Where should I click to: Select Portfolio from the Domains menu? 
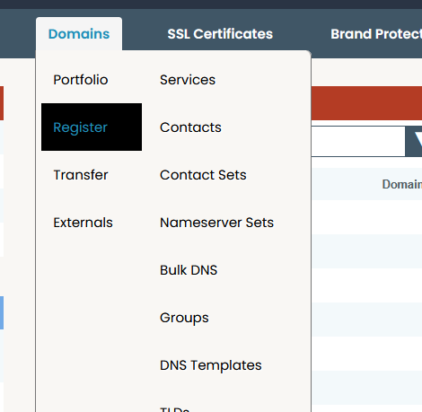tap(81, 80)
